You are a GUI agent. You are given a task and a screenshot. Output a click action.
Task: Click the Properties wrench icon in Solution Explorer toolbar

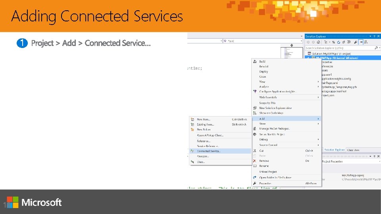(x=356, y=42)
